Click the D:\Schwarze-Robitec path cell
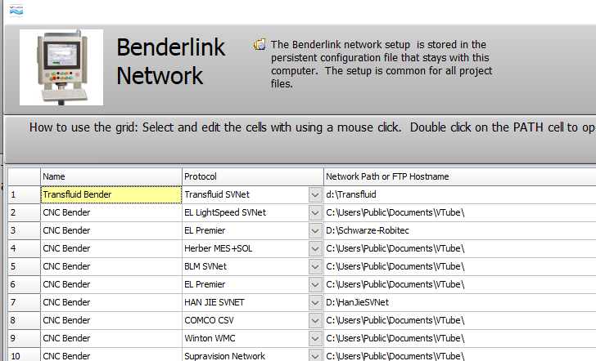This screenshot has height=361, width=596. tap(460, 230)
